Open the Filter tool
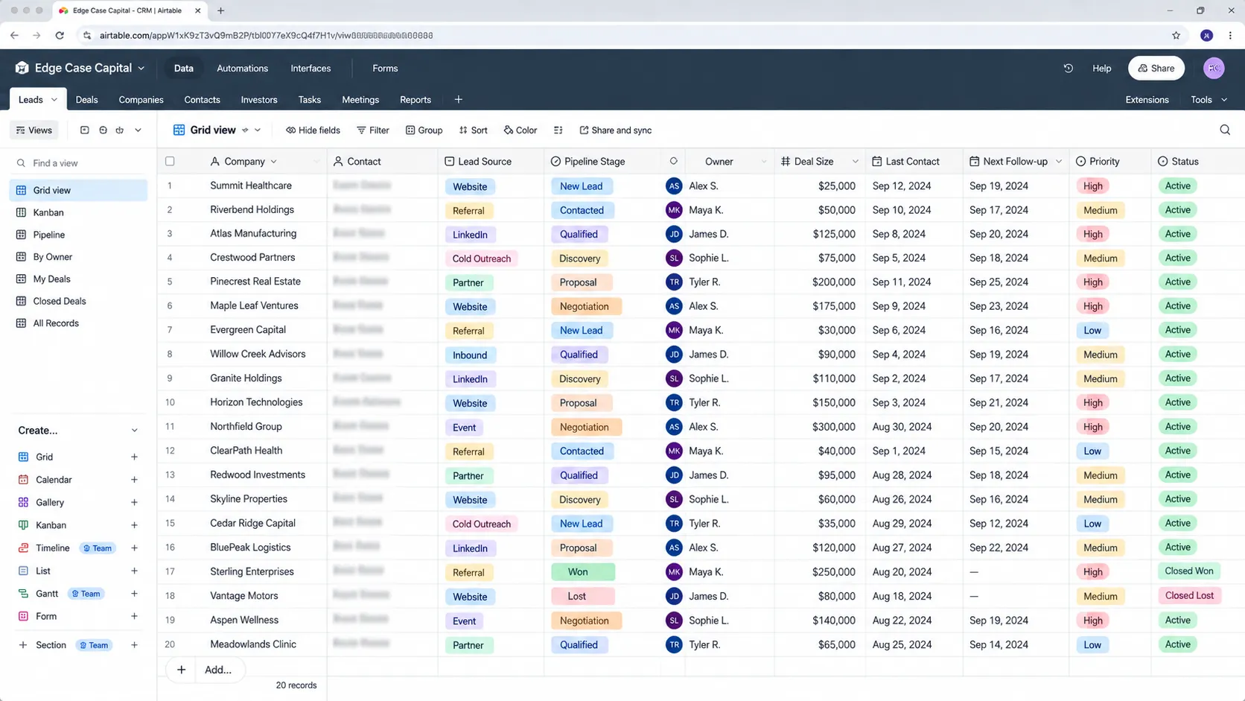 [x=373, y=130]
